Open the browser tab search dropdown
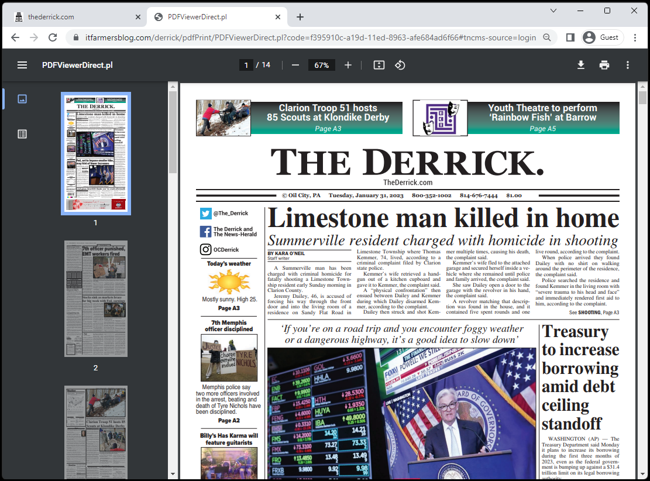Screen dimensions: 650x481 pos(553,11)
